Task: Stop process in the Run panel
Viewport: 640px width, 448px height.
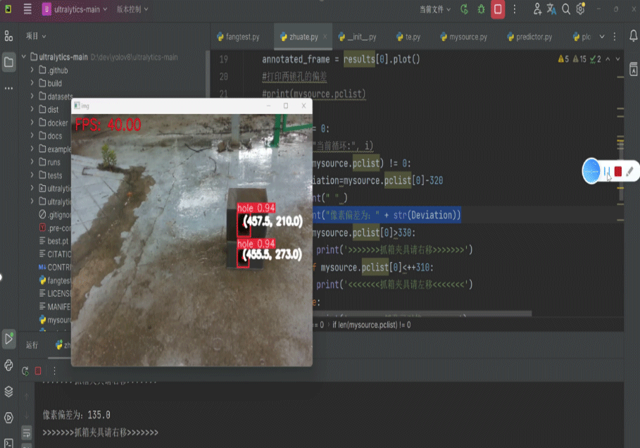Action: coord(38,371)
